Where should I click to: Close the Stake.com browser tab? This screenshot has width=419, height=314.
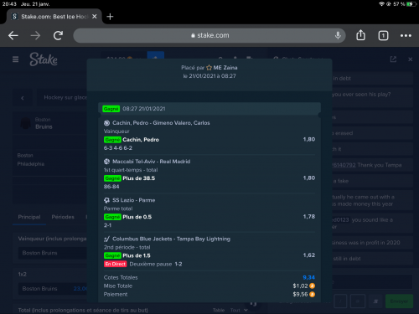tap(95, 17)
